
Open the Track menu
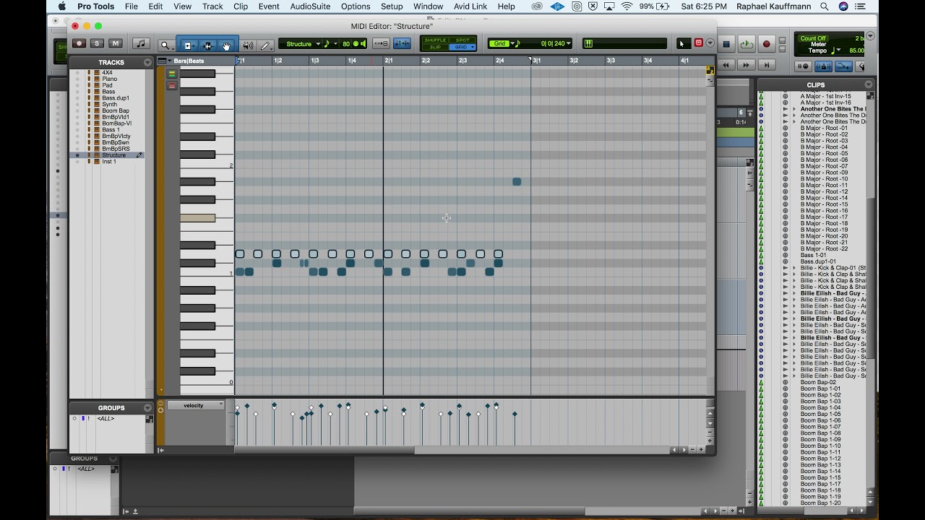[x=212, y=6]
